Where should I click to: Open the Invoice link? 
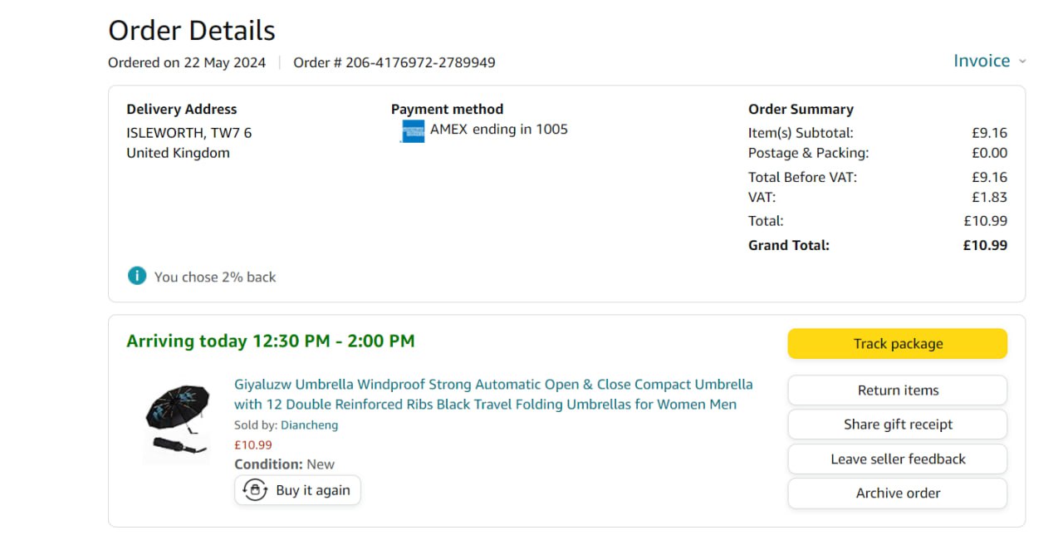click(x=981, y=61)
